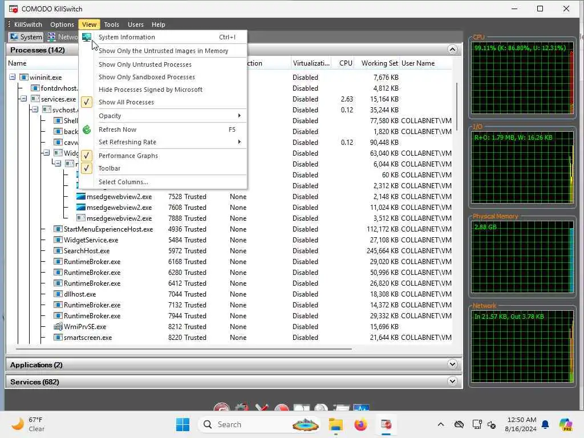Select the SearchHost.exe process icon

click(58, 250)
